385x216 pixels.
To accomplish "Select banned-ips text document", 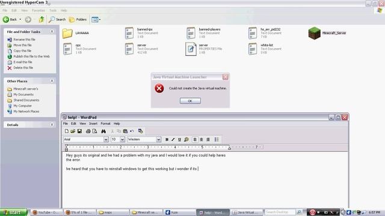I will tap(141, 33).
